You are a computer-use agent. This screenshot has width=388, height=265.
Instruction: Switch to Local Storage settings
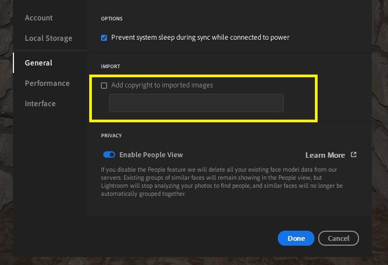tap(48, 38)
